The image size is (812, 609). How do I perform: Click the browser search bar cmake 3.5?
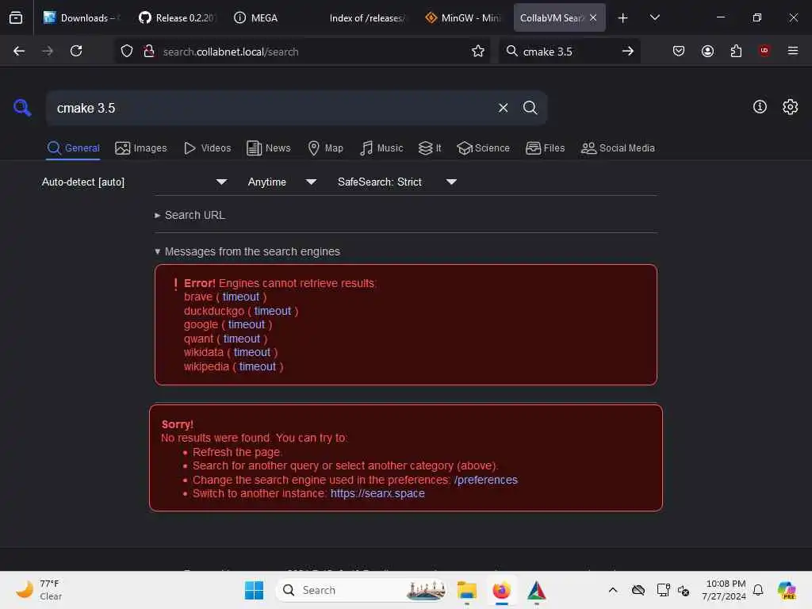pyautogui.click(x=548, y=52)
